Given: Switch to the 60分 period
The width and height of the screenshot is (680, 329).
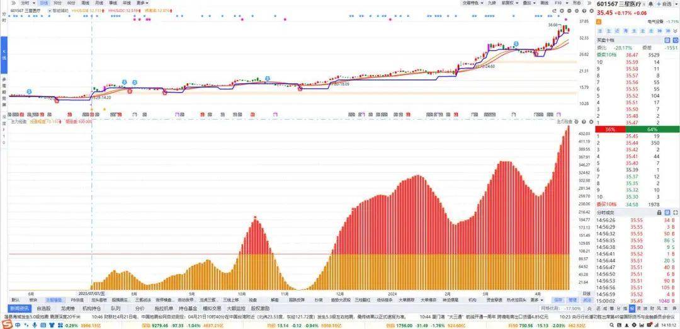Looking at the screenshot, I should [71, 3].
